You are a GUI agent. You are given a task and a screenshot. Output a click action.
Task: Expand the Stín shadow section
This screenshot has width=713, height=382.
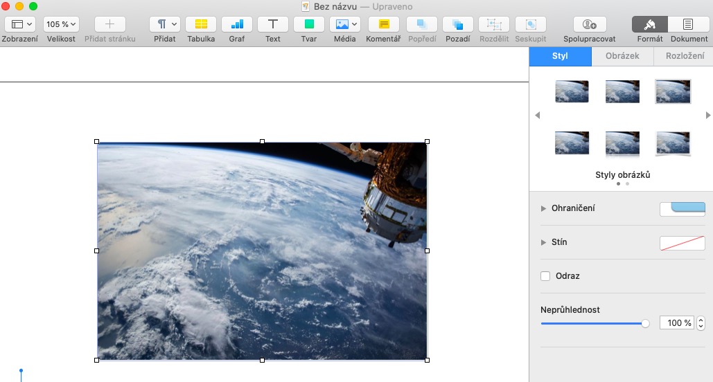point(544,242)
